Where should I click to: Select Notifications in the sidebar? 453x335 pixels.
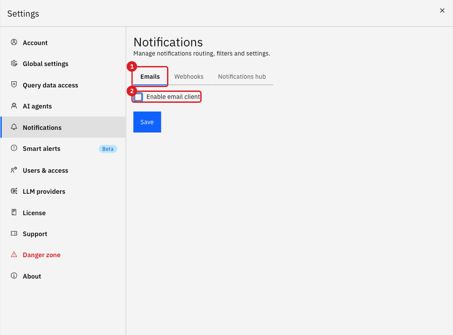point(63,127)
